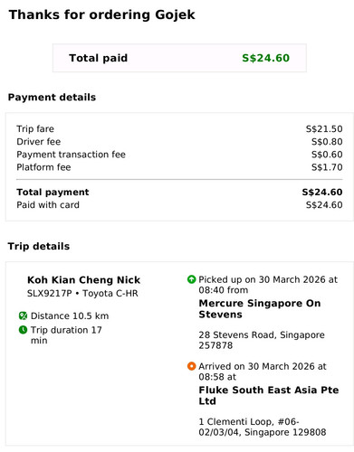Click the Payment details section heading
354x452 pixels.
[52, 98]
